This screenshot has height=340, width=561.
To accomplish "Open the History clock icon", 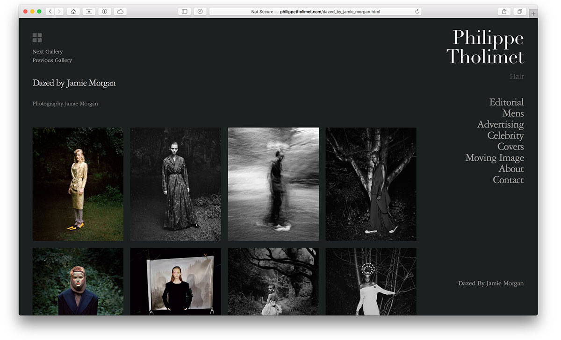I will 200,11.
